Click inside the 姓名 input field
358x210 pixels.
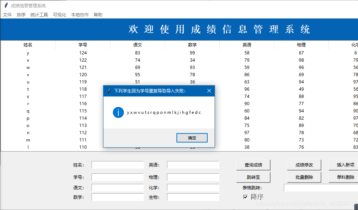[117, 165]
